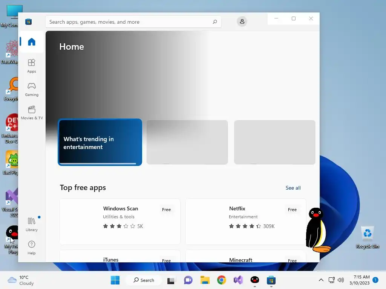The image size is (386, 289).
Task: Show hidden system tray icons
Action: point(321,280)
